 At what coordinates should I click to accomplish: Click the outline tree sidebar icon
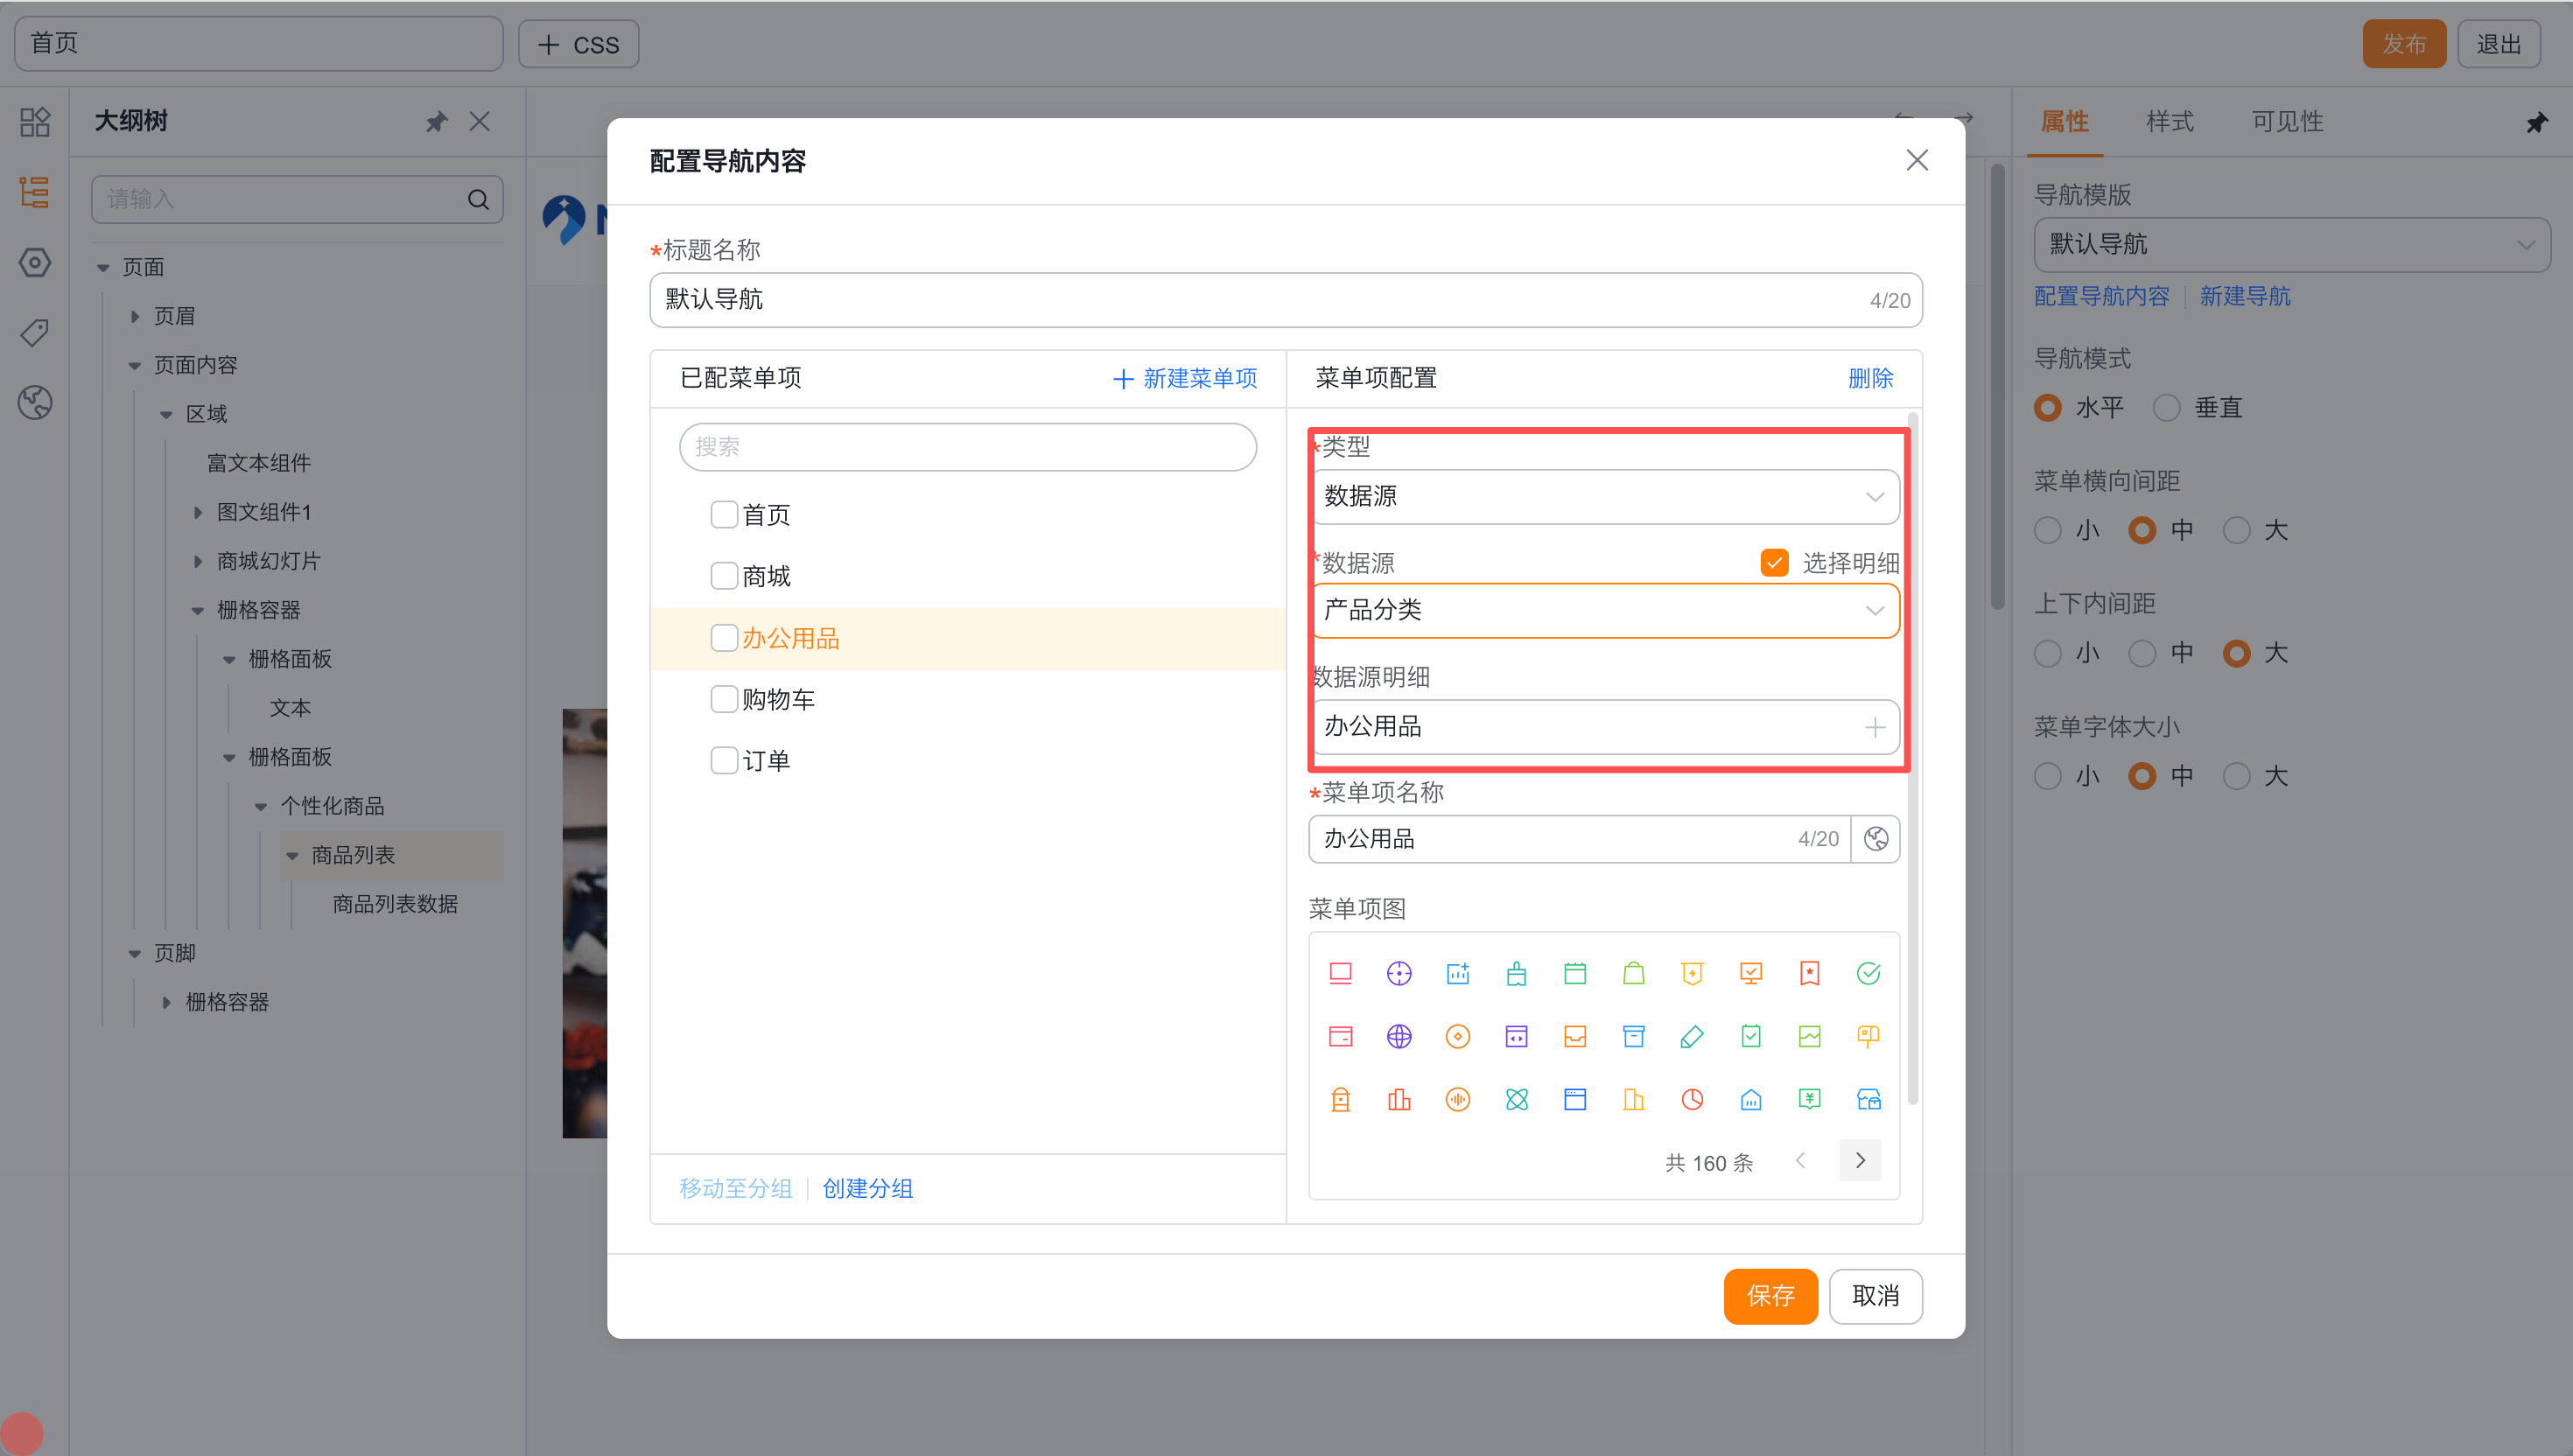35,192
